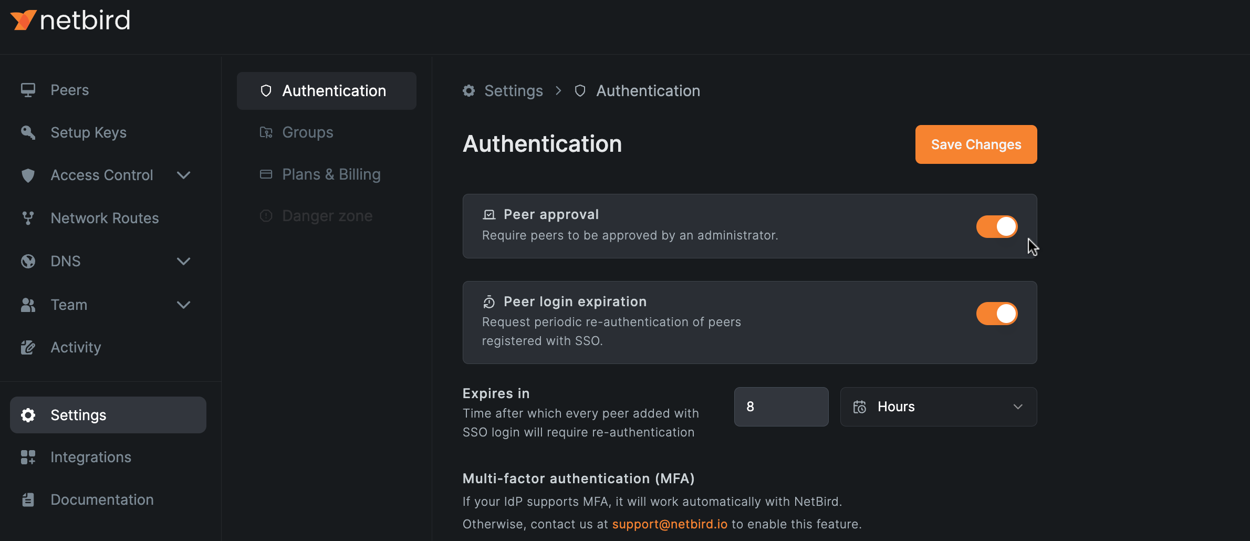Select the Access Control shield icon
Screen dimensions: 1250x541
tap(27, 175)
